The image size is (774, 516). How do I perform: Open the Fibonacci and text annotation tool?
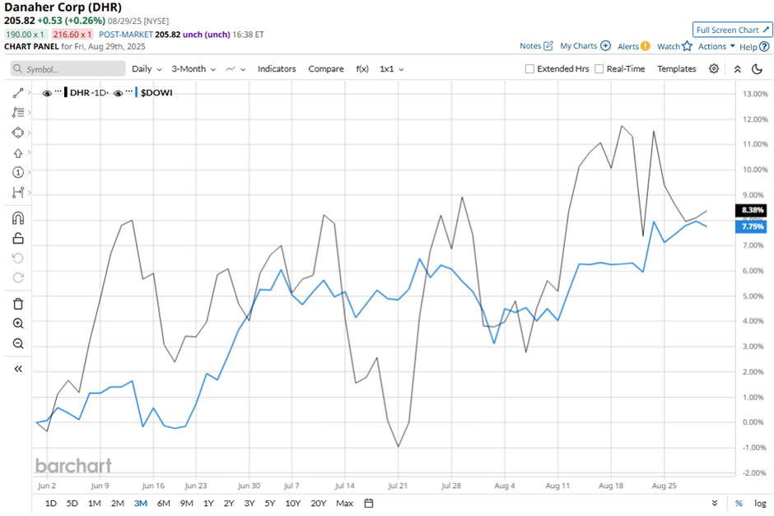18,113
